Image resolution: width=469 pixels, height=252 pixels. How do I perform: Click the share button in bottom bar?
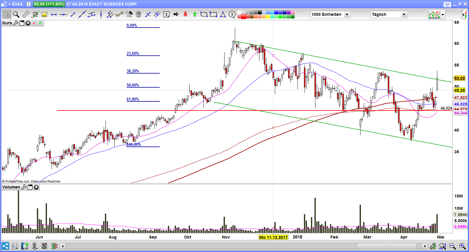pos(5,246)
